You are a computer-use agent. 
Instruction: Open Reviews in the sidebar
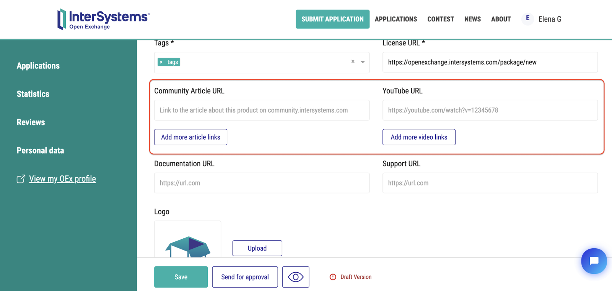31,122
